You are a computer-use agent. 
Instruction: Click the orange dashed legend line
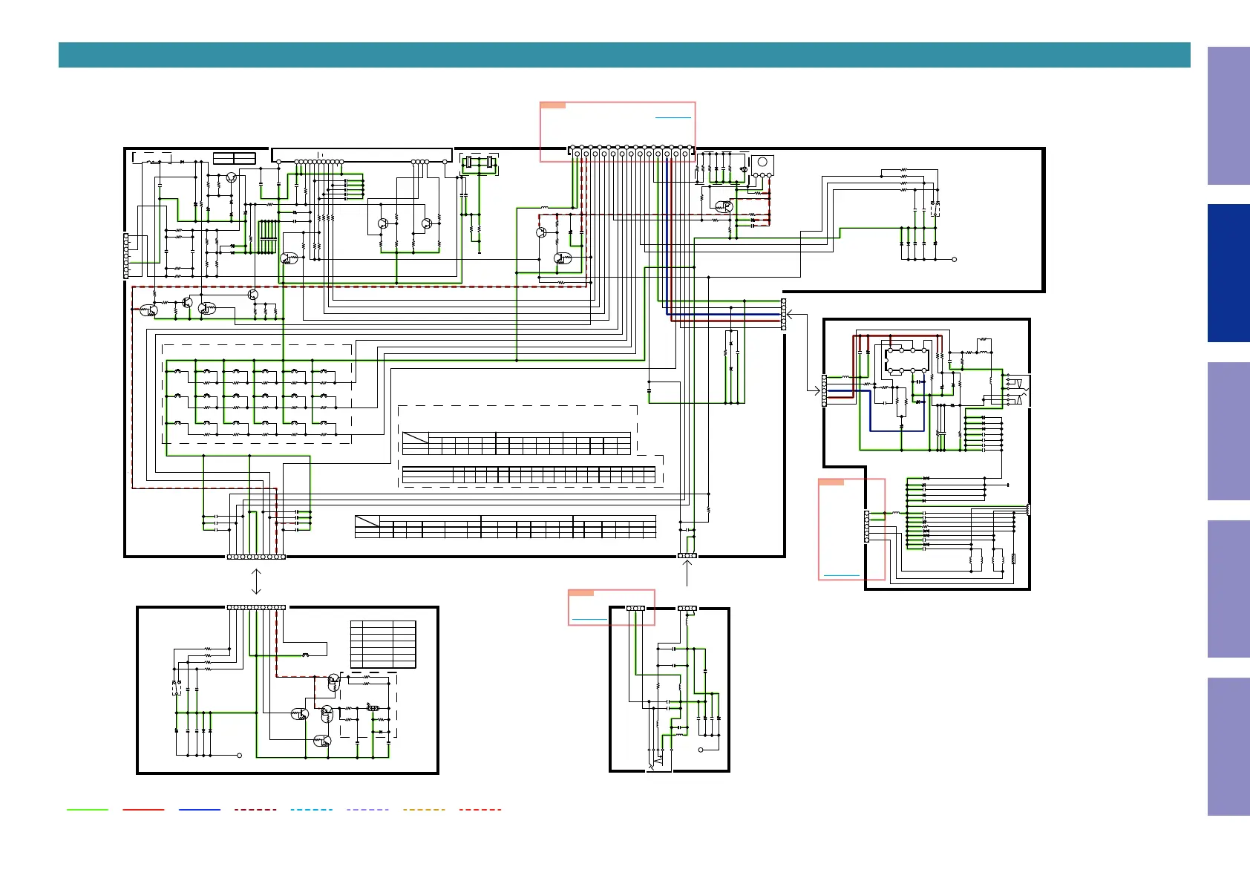pyautogui.click(x=424, y=810)
